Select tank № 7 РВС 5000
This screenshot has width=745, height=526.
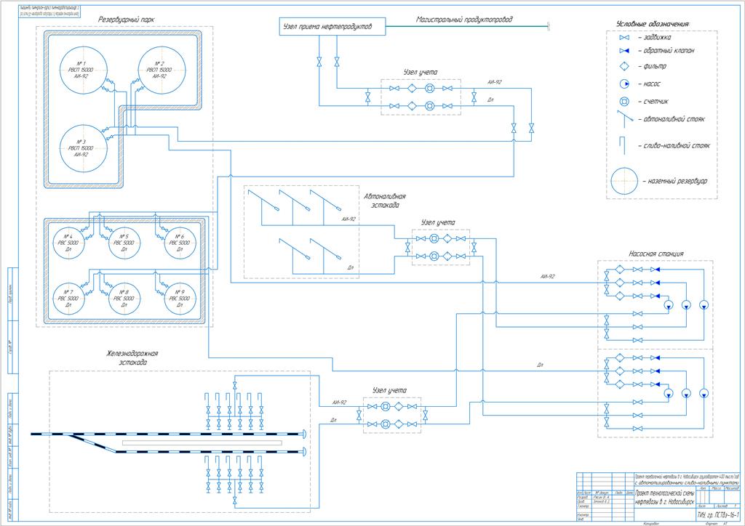click(x=69, y=299)
